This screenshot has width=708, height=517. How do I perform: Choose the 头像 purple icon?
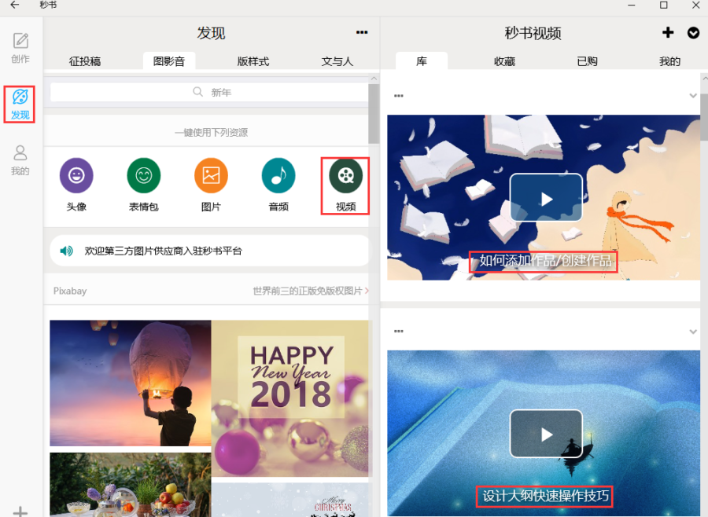pos(76,175)
